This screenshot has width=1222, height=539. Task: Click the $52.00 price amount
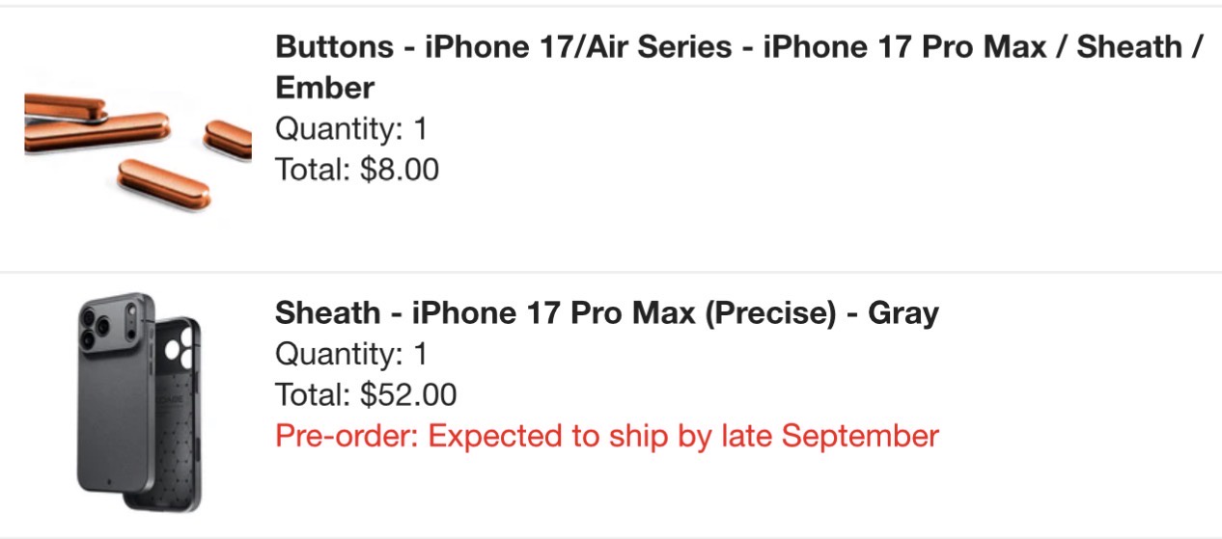pyautogui.click(x=408, y=395)
